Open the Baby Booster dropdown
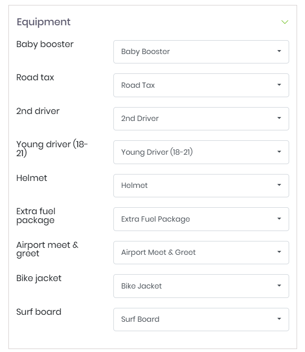The width and height of the screenshot is (305, 352). (x=201, y=52)
